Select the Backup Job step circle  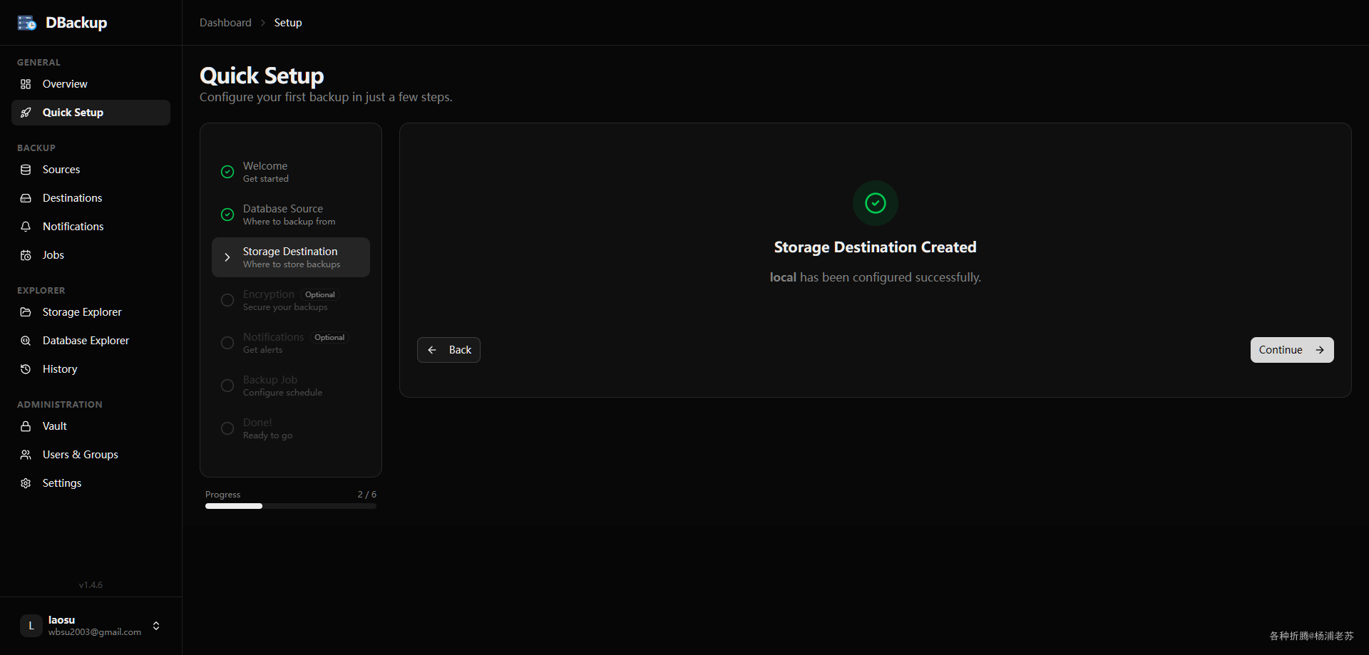coord(227,386)
